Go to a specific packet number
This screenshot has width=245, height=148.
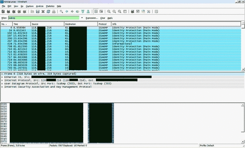click(78, 11)
